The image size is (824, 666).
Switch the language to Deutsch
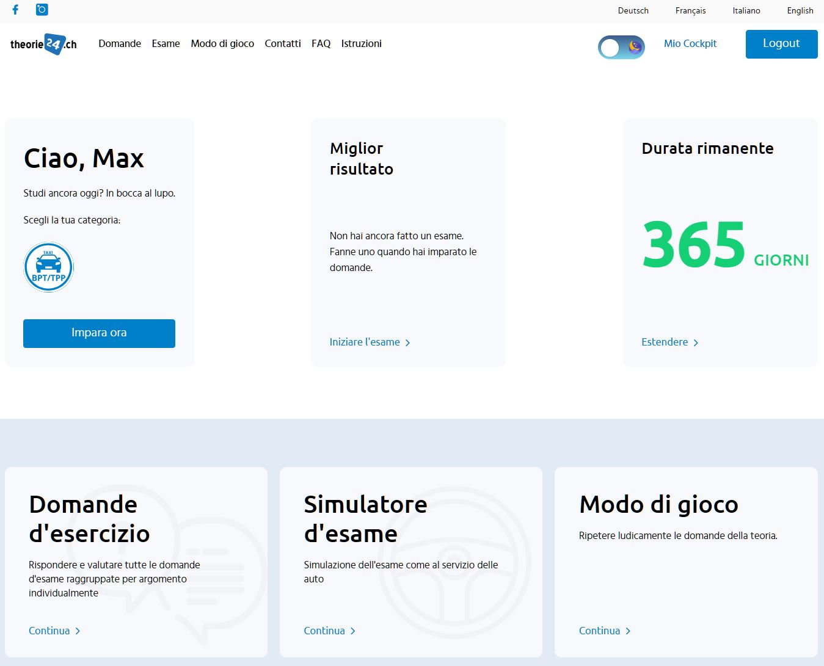633,10
